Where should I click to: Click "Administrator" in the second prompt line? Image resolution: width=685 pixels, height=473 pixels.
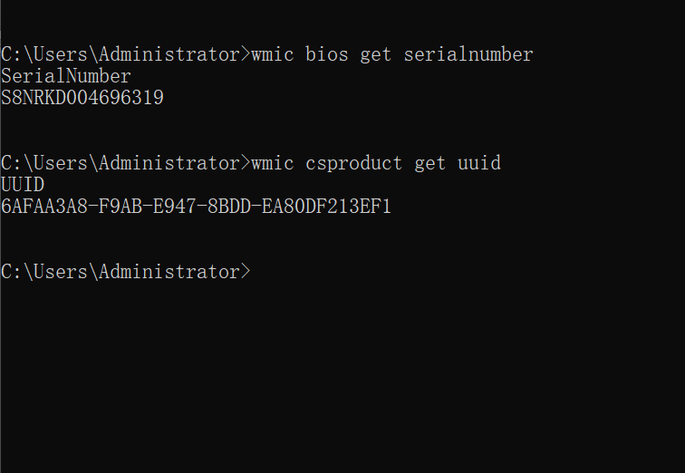pyautogui.click(x=169, y=163)
